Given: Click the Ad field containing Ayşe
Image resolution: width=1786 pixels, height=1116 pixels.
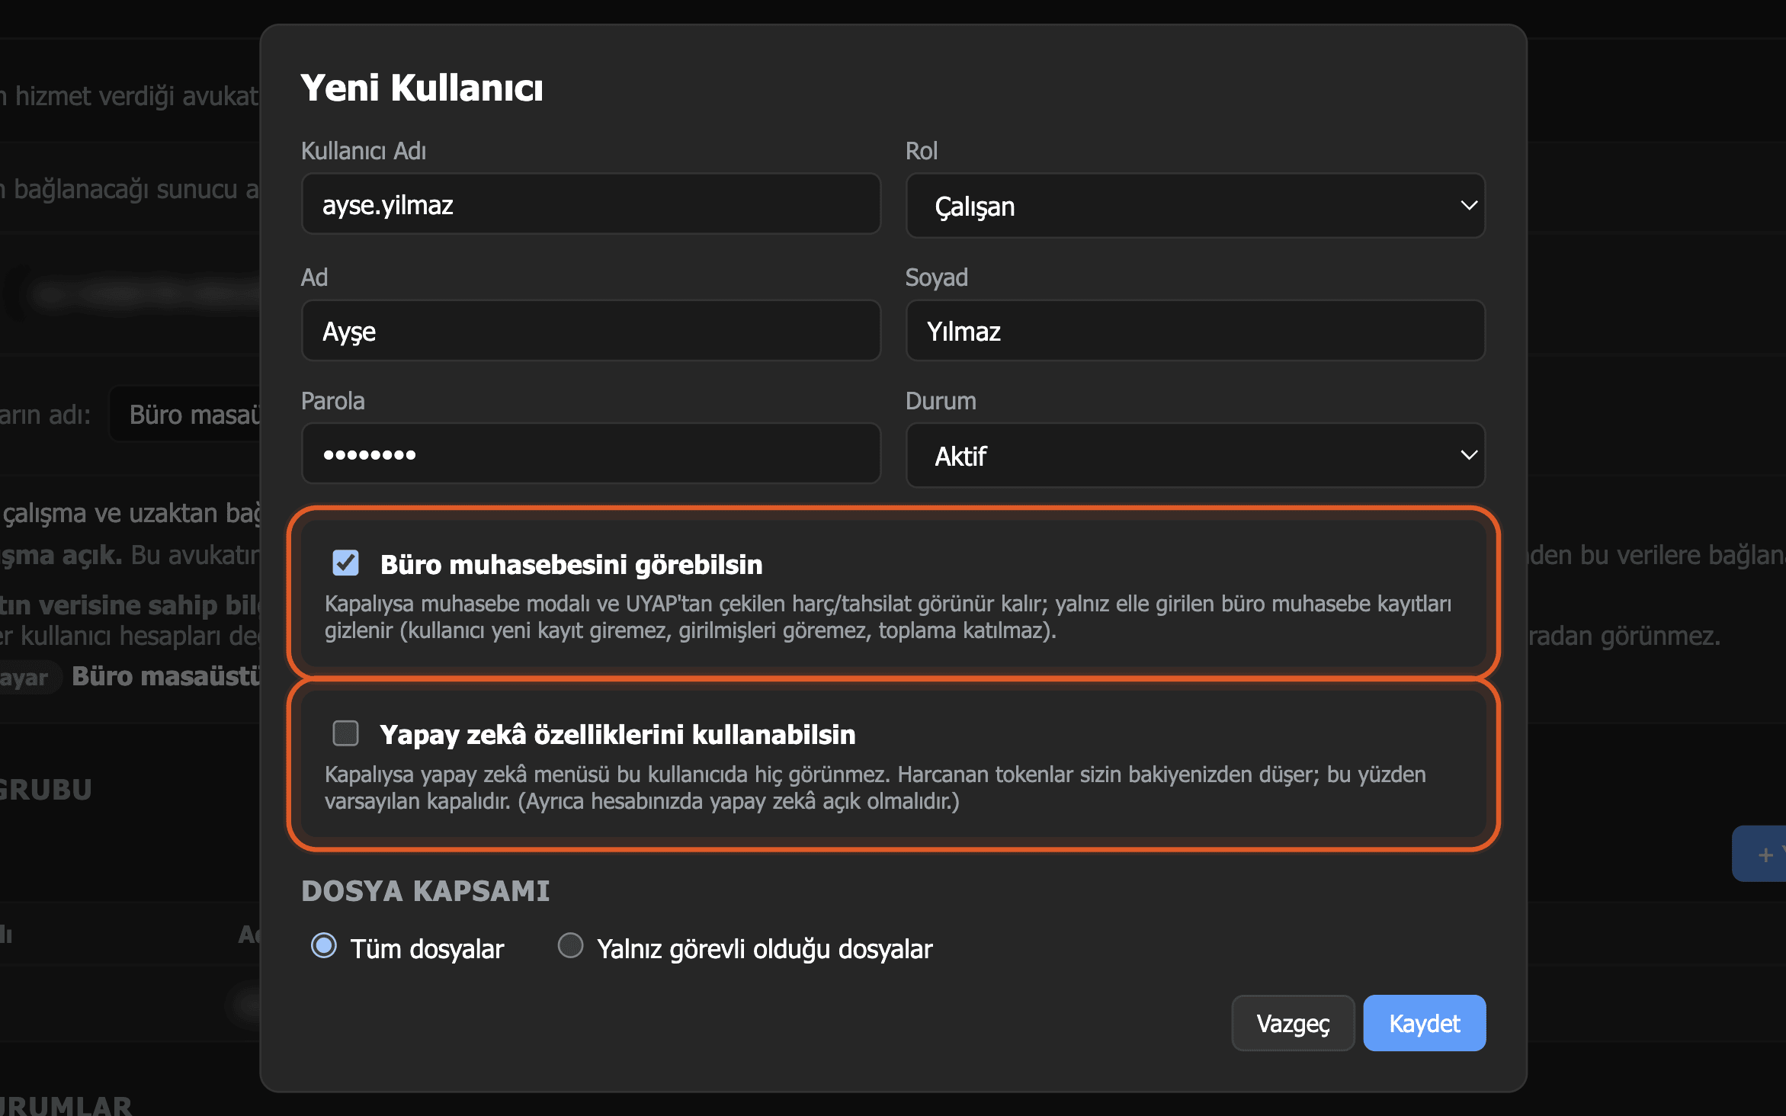Looking at the screenshot, I should click(591, 331).
